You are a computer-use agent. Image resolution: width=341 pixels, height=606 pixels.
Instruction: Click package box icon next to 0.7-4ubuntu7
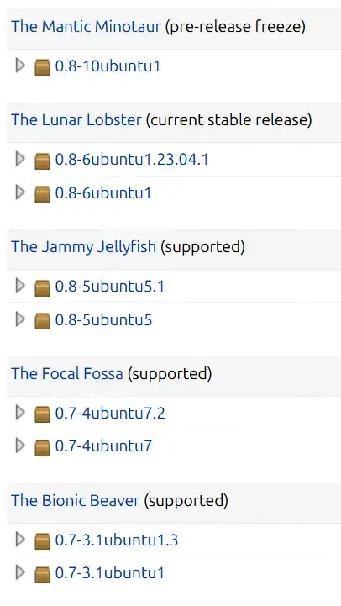tap(42, 447)
